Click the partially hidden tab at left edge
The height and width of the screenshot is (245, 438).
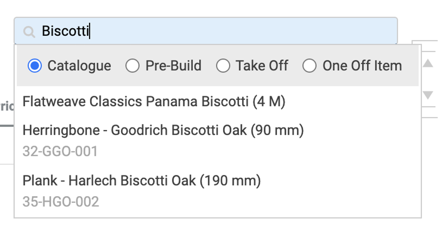click(x=7, y=107)
